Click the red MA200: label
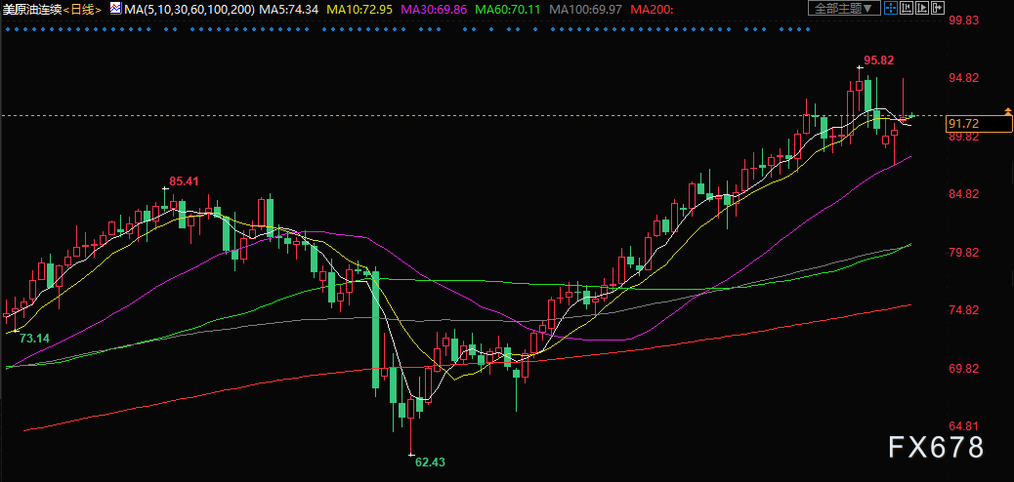 tap(652, 9)
